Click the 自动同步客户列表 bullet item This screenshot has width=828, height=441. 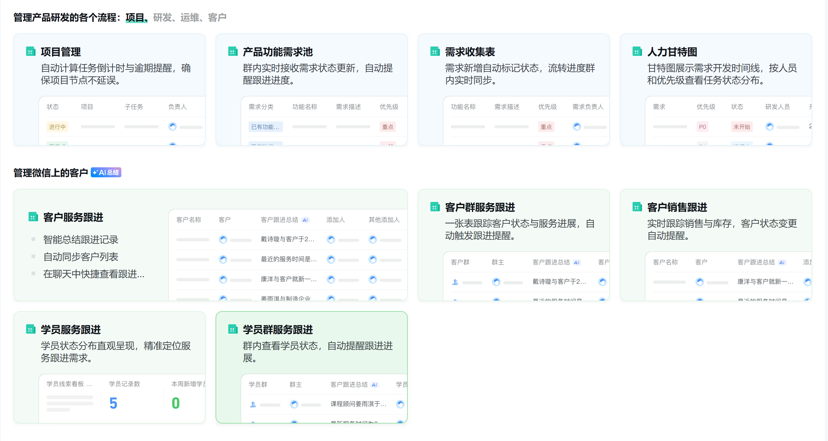point(81,257)
